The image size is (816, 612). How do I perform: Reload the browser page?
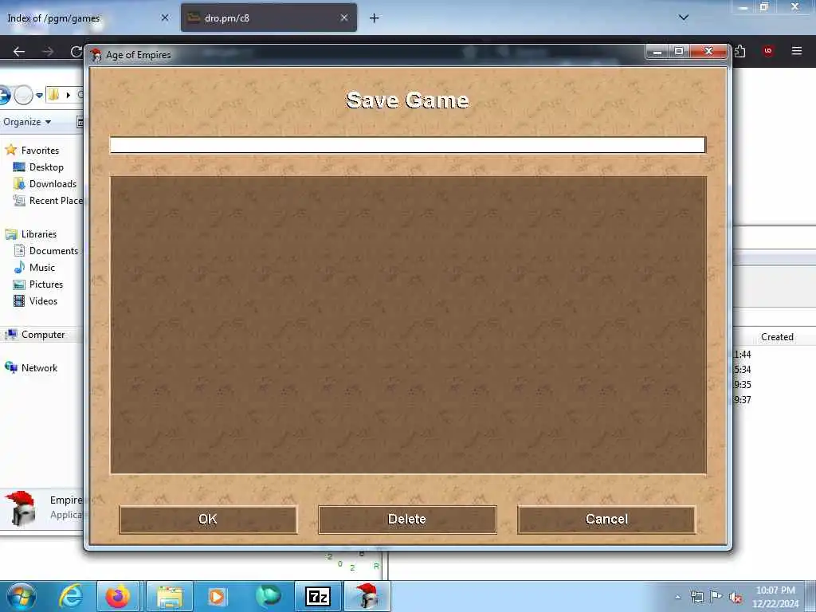(76, 51)
